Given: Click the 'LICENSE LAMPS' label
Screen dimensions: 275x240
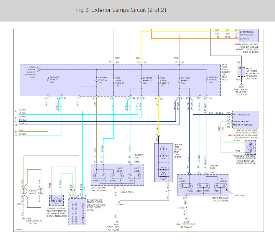Looking at the screenshot, I should 32,192.
